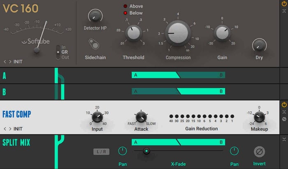
Task: Toggle the L / R button
Action: pos(101,152)
